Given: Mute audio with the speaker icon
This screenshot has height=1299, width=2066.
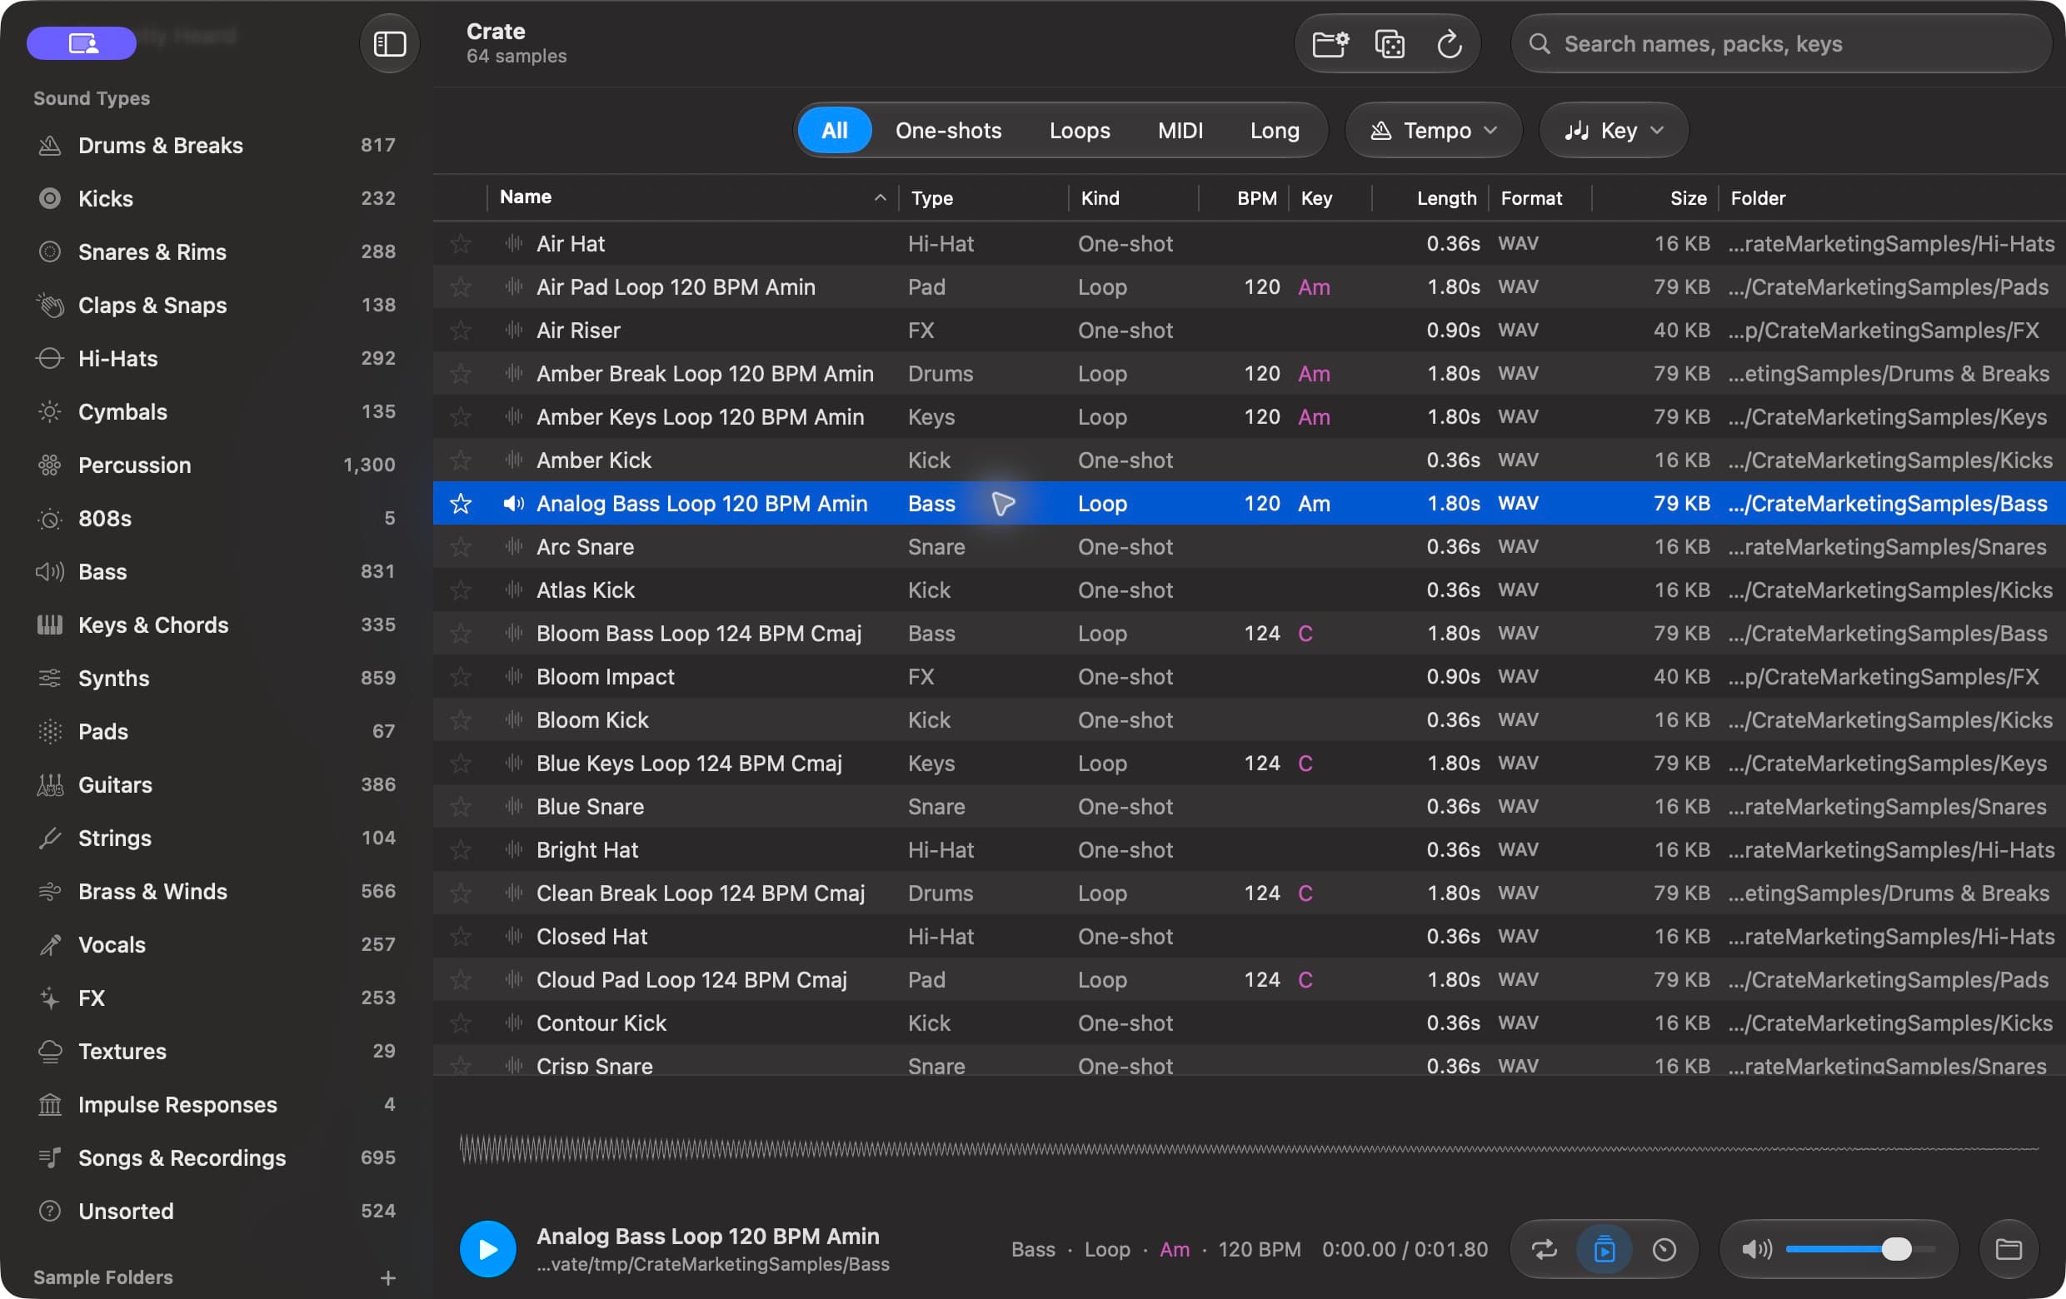Looking at the screenshot, I should click(x=1755, y=1249).
